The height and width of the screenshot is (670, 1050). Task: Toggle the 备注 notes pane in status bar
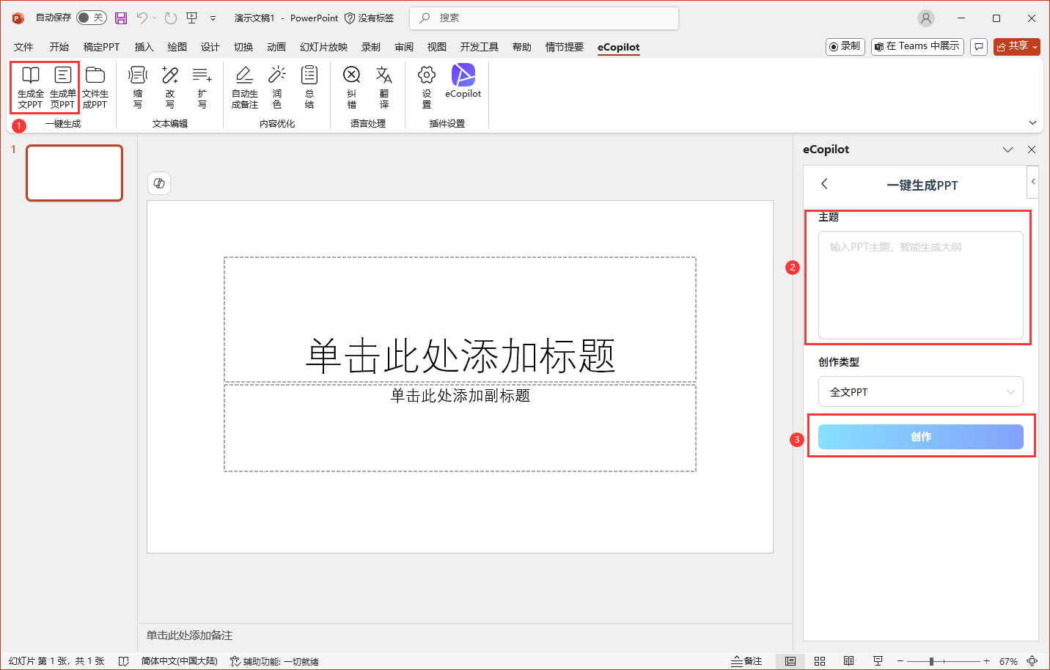click(x=746, y=661)
